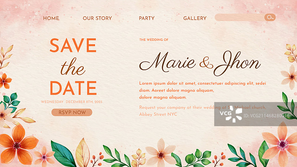Click the St Michael church invitation text
This screenshot has height=167, width=297.
(x=202, y=107)
